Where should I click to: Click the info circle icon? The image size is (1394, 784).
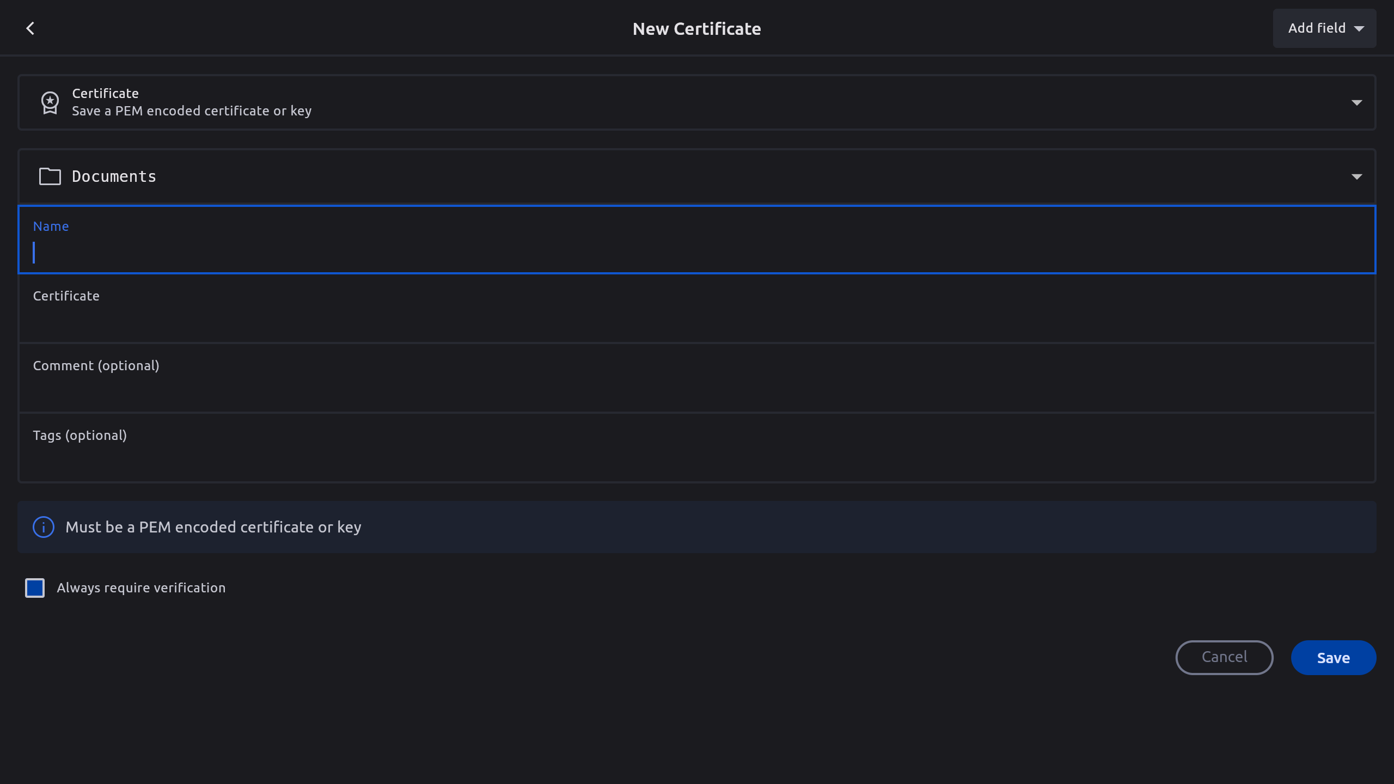point(44,527)
